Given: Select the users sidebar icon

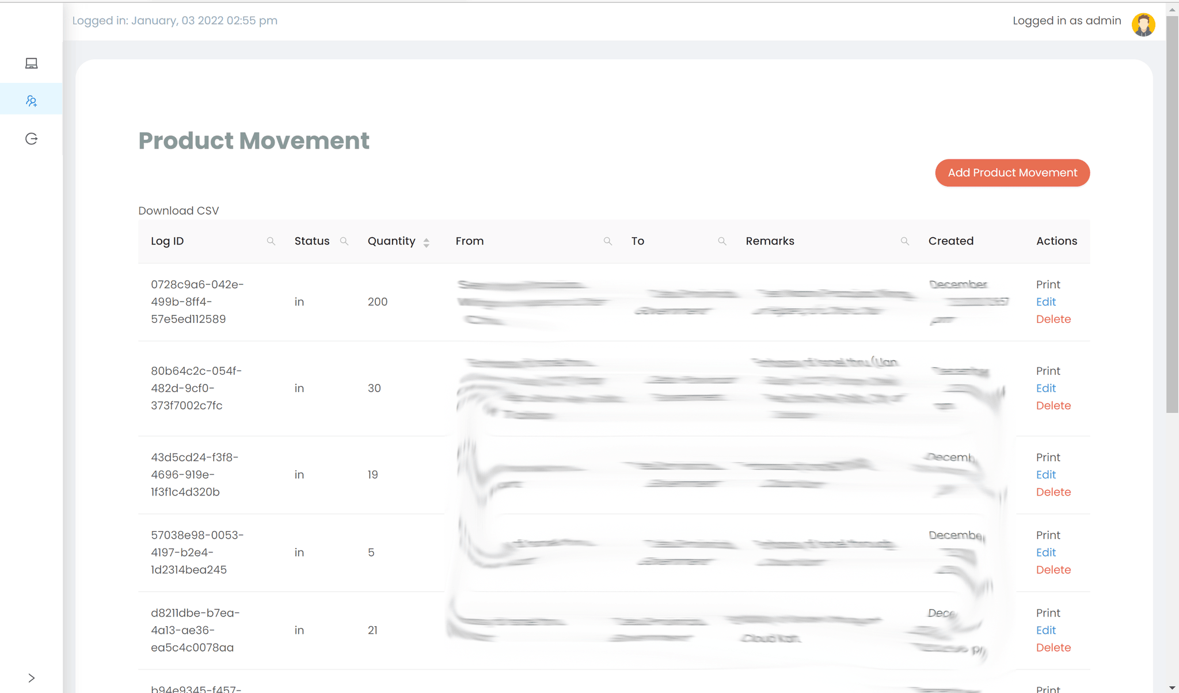Looking at the screenshot, I should coord(32,101).
